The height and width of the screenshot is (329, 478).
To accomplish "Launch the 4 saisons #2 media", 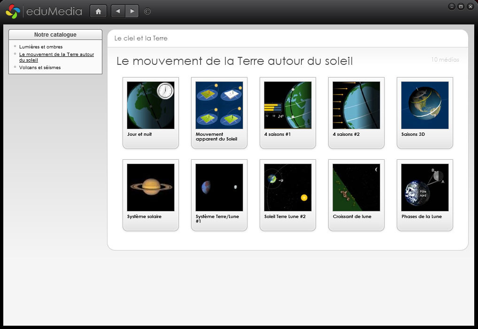I will 356,105.
